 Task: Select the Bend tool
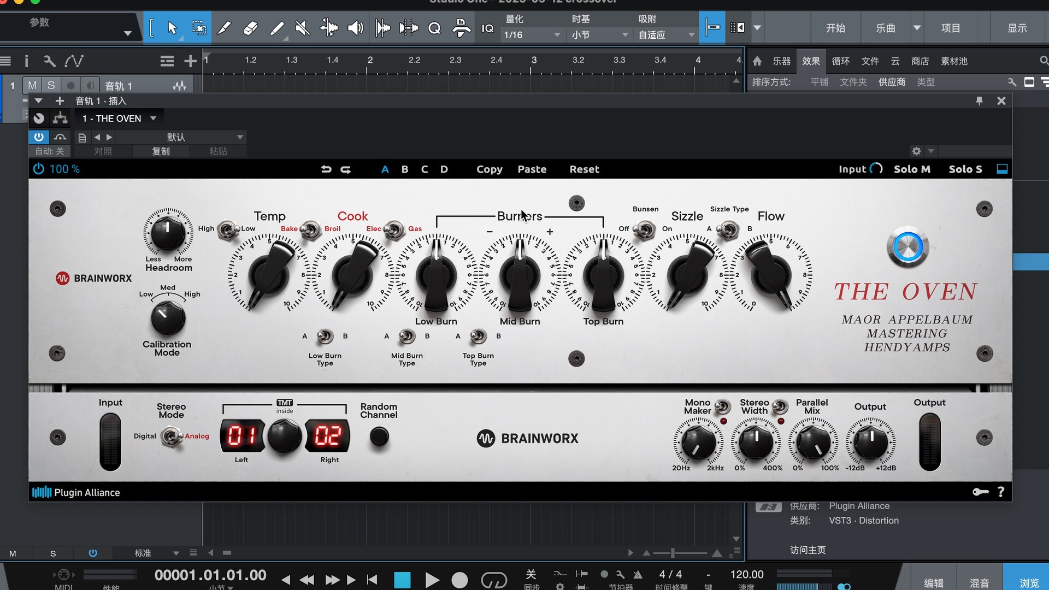pos(329,27)
